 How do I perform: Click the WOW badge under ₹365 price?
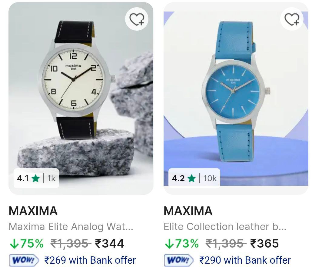pos(179,260)
